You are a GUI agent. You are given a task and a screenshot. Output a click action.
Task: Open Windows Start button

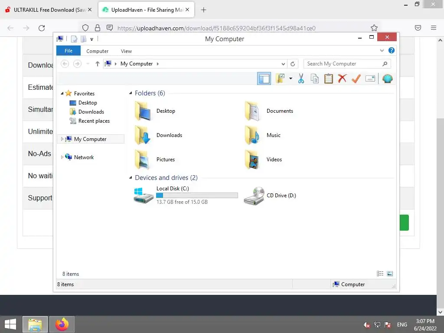[x=10, y=324]
